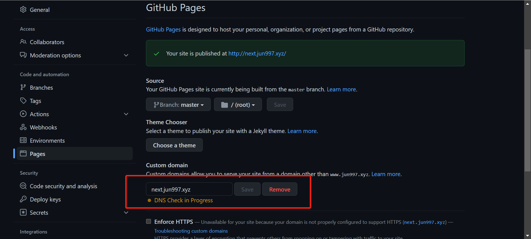The width and height of the screenshot is (531, 239).
Task: Click the next.jun997.xyz link in HTTPS notice
Action: [425, 222]
